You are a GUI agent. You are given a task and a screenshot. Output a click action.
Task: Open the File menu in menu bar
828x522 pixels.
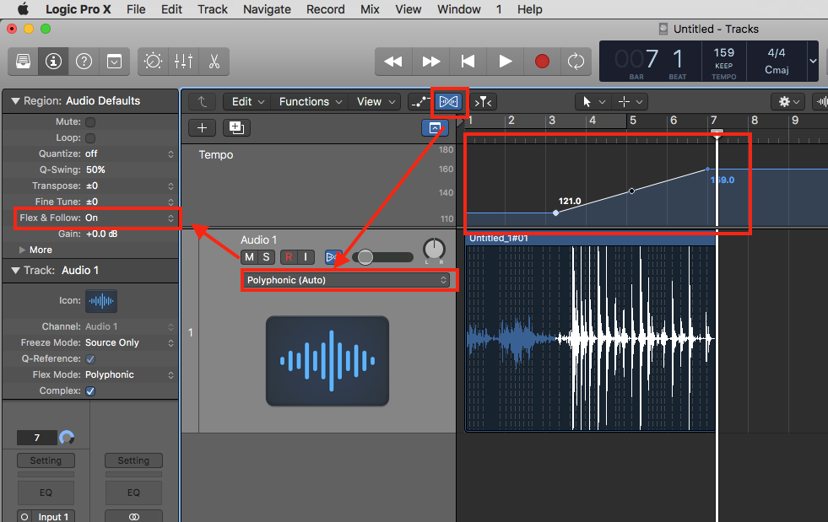tap(136, 9)
